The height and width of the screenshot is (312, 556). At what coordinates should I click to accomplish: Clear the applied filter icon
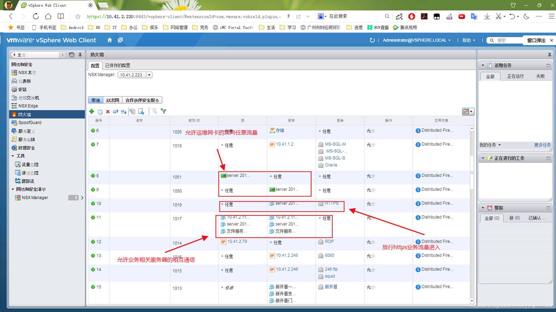(154, 111)
